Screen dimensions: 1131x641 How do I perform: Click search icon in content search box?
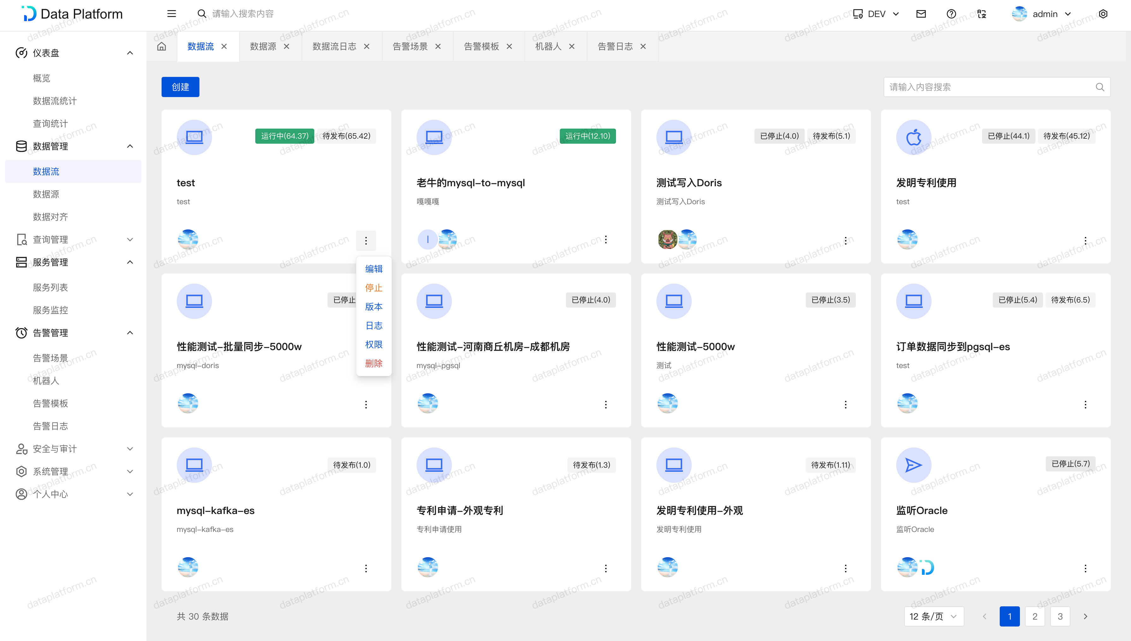click(x=1100, y=87)
